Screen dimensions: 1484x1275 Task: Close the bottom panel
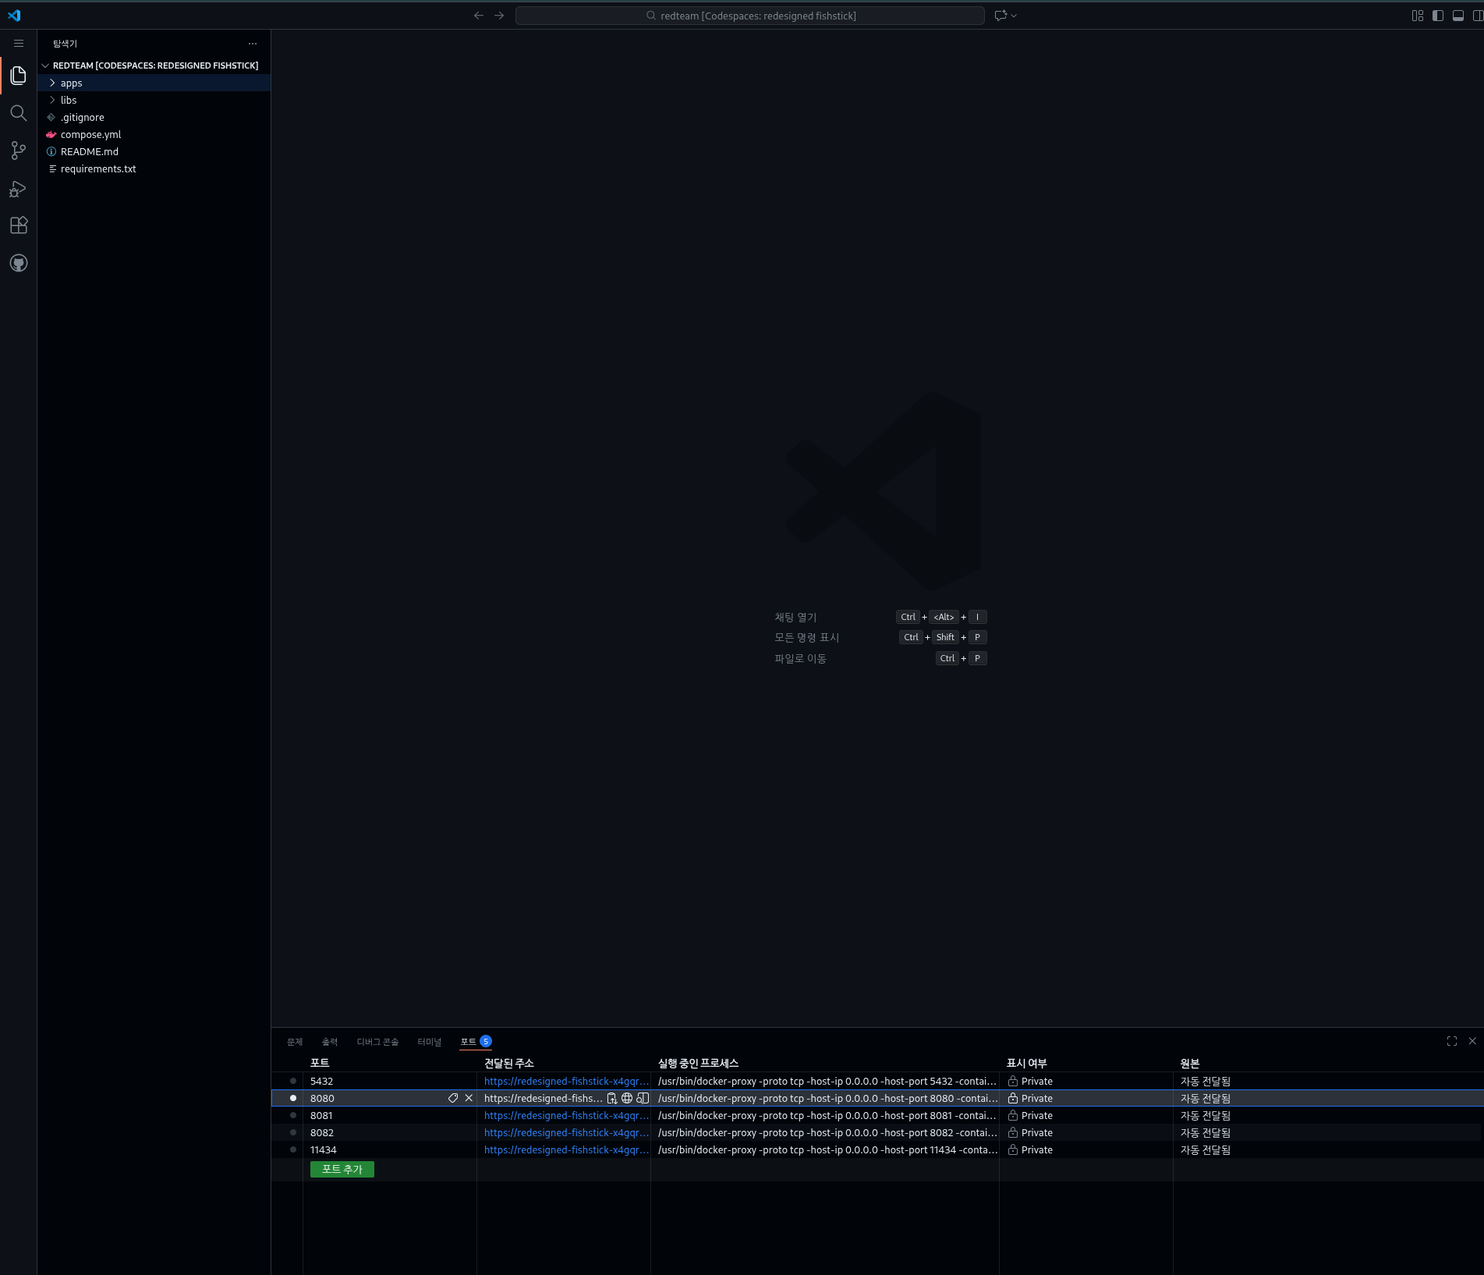pyautogui.click(x=1472, y=1041)
